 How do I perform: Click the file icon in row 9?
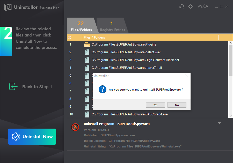(x=87, y=107)
